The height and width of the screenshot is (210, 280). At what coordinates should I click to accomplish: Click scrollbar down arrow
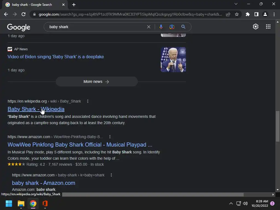point(278,190)
